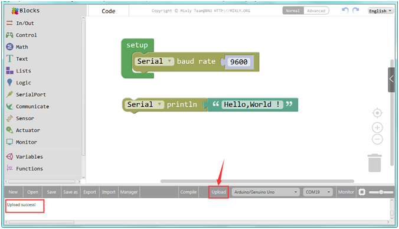Open the Communicate blocks category
Screen dimensions: 399x229
click(x=28, y=106)
